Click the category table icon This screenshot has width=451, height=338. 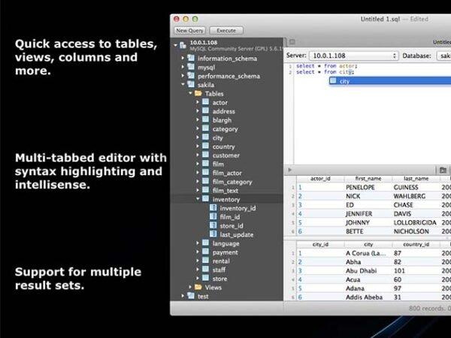point(206,128)
